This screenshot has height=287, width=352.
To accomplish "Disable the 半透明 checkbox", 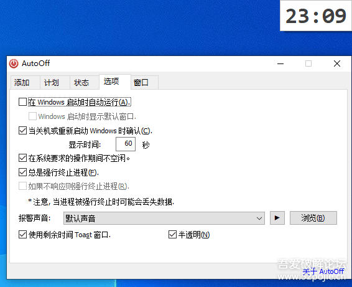I will (x=172, y=235).
